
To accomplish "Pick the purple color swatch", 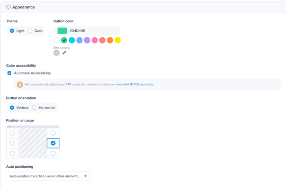I will tap(87, 40).
